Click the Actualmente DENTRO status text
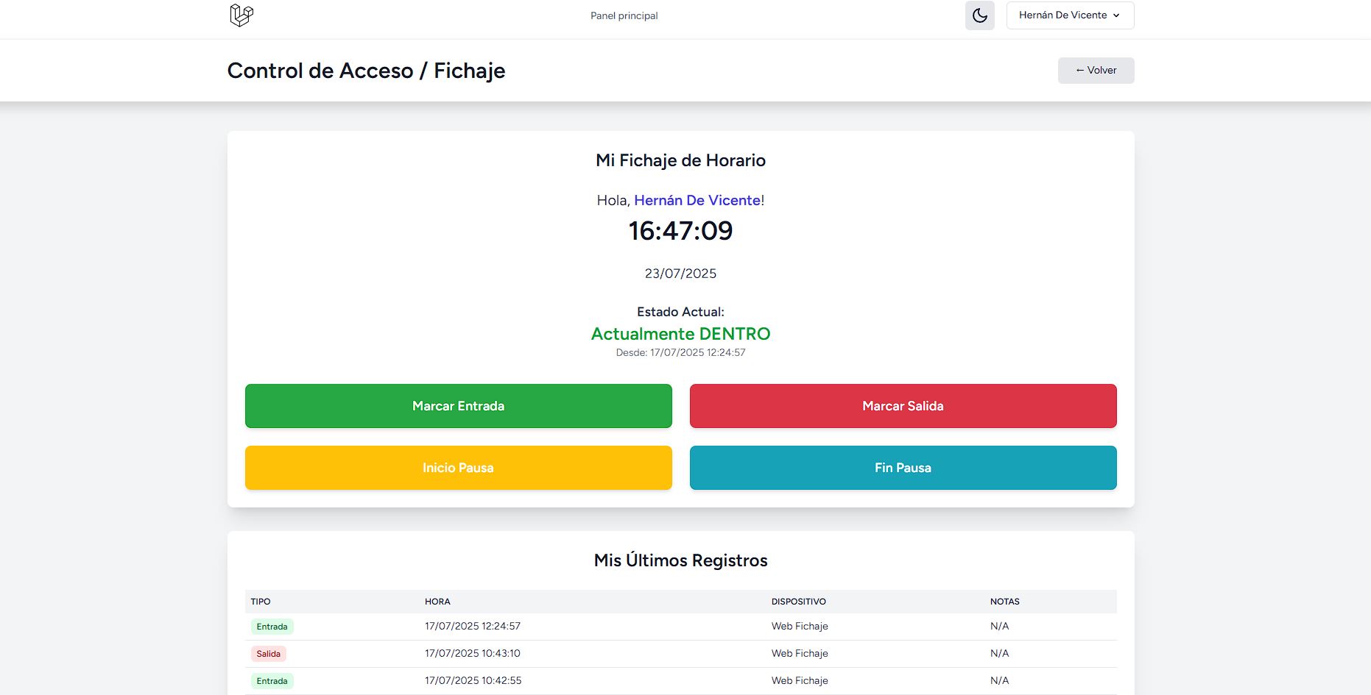The image size is (1371, 695). point(680,334)
